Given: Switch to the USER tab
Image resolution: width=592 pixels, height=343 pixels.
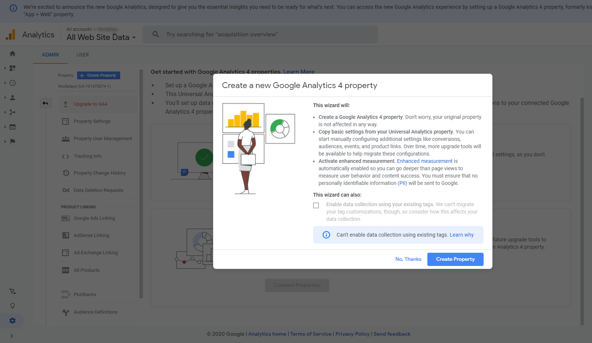Looking at the screenshot, I should pyautogui.click(x=83, y=55).
